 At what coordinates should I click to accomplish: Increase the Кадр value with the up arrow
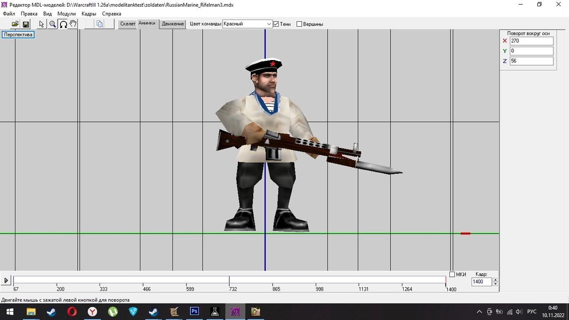click(496, 280)
